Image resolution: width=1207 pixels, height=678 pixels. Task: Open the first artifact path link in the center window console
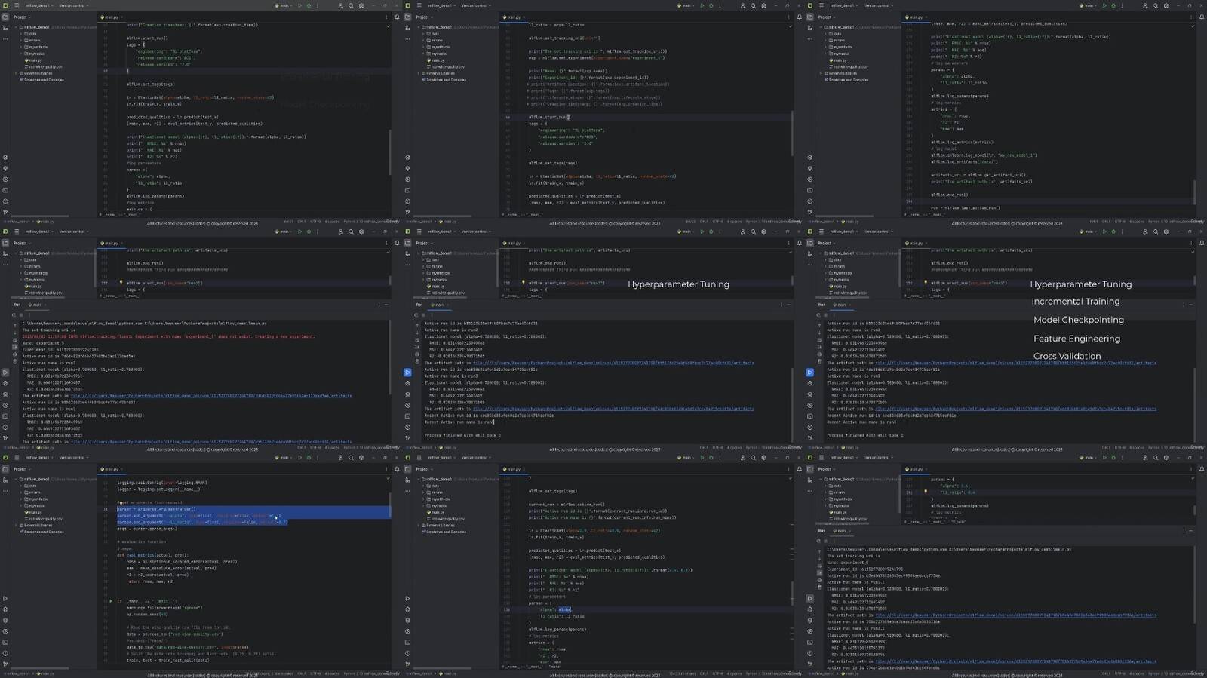point(613,363)
